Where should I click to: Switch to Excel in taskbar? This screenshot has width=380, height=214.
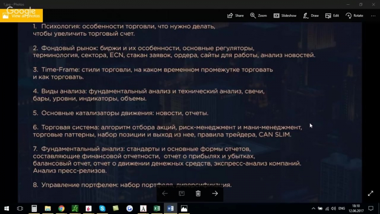click(x=157, y=208)
